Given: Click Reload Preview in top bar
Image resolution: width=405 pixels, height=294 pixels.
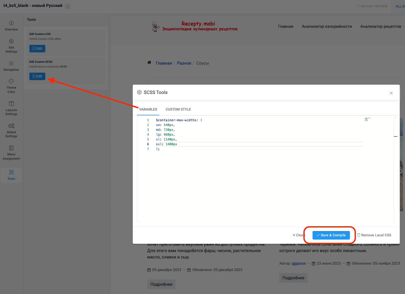Looking at the screenshot, I should (x=372, y=6).
